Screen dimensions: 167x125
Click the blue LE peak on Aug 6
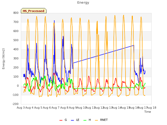click(54, 21)
